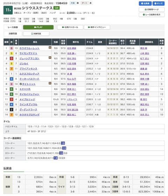Play the race video with the PLAY button

(38, 27)
